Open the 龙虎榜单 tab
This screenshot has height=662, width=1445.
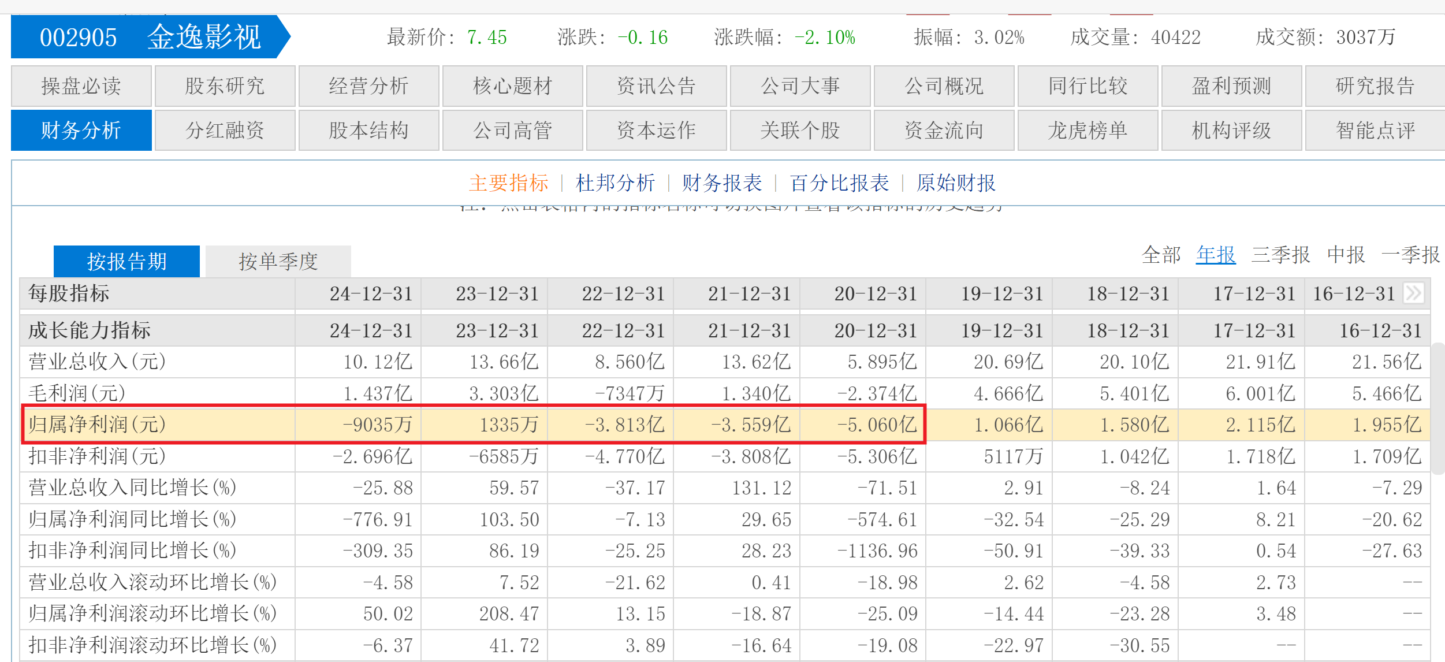click(1088, 130)
